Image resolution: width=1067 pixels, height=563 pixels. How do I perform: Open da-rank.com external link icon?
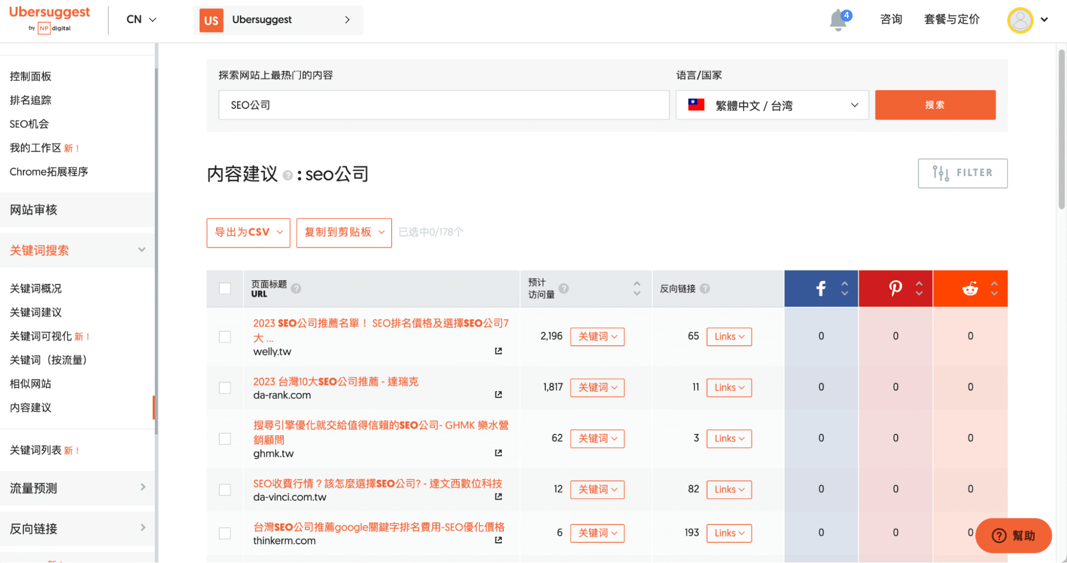click(x=498, y=395)
